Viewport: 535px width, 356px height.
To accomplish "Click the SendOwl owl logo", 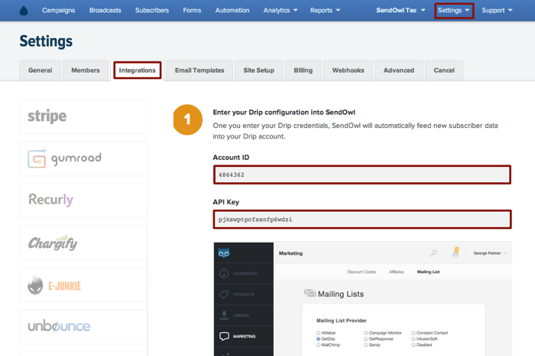I will pos(224,253).
